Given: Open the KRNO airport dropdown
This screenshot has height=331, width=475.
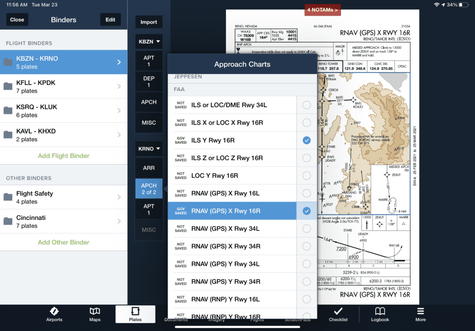Looking at the screenshot, I should [148, 149].
